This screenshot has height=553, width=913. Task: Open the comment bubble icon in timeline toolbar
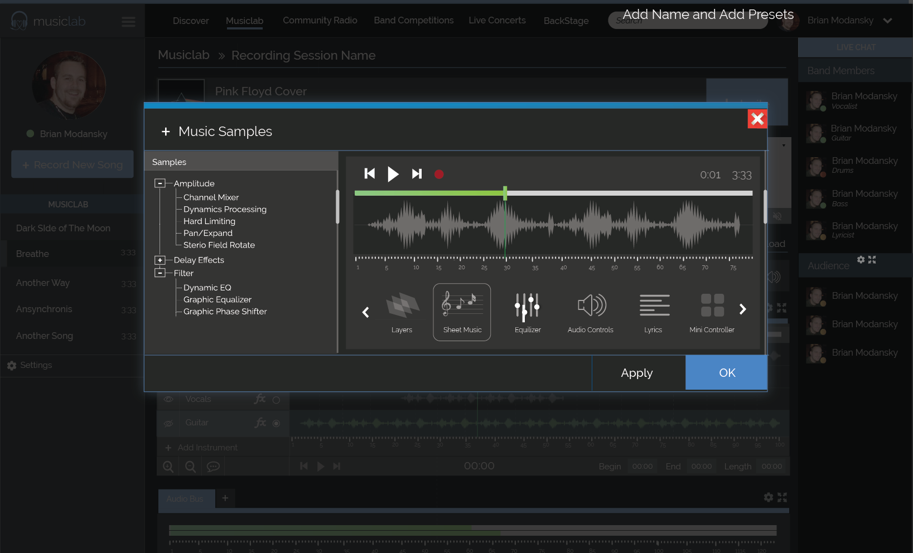213,467
